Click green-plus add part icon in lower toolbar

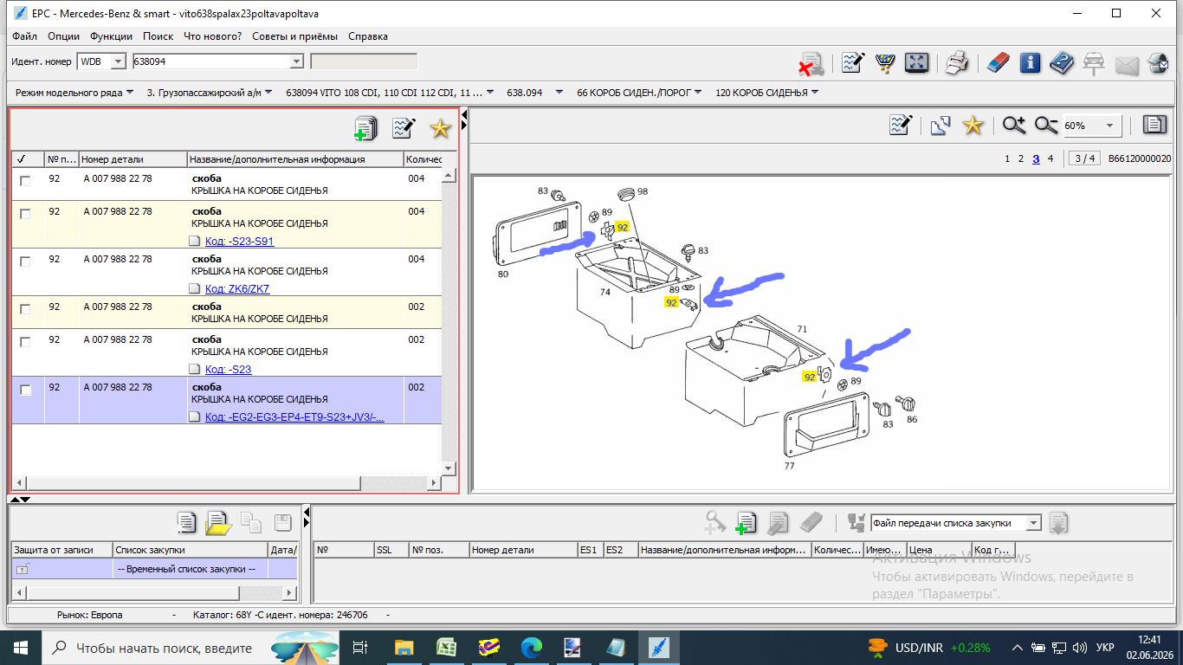[746, 522]
